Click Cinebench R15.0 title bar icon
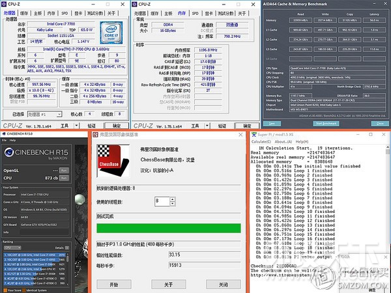Image resolution: width=391 pixels, height=293 pixels. tap(4, 133)
